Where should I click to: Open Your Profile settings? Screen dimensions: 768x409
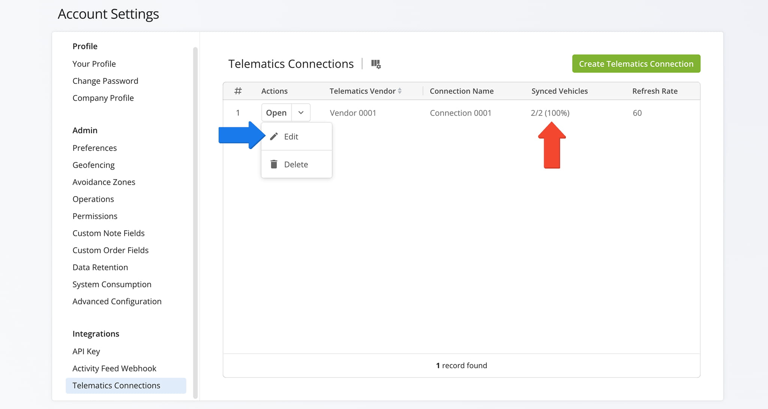click(94, 64)
